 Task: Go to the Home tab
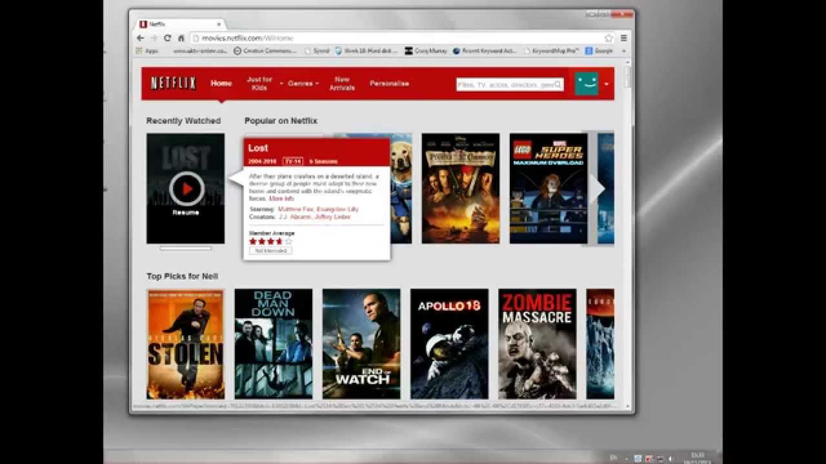click(x=221, y=84)
